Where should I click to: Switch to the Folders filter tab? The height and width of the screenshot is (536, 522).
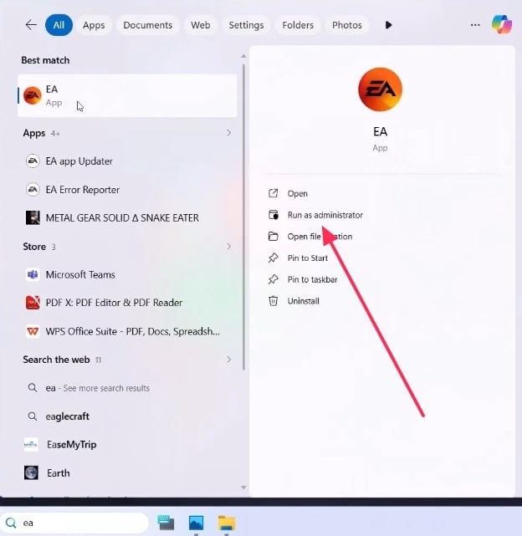[x=298, y=25]
